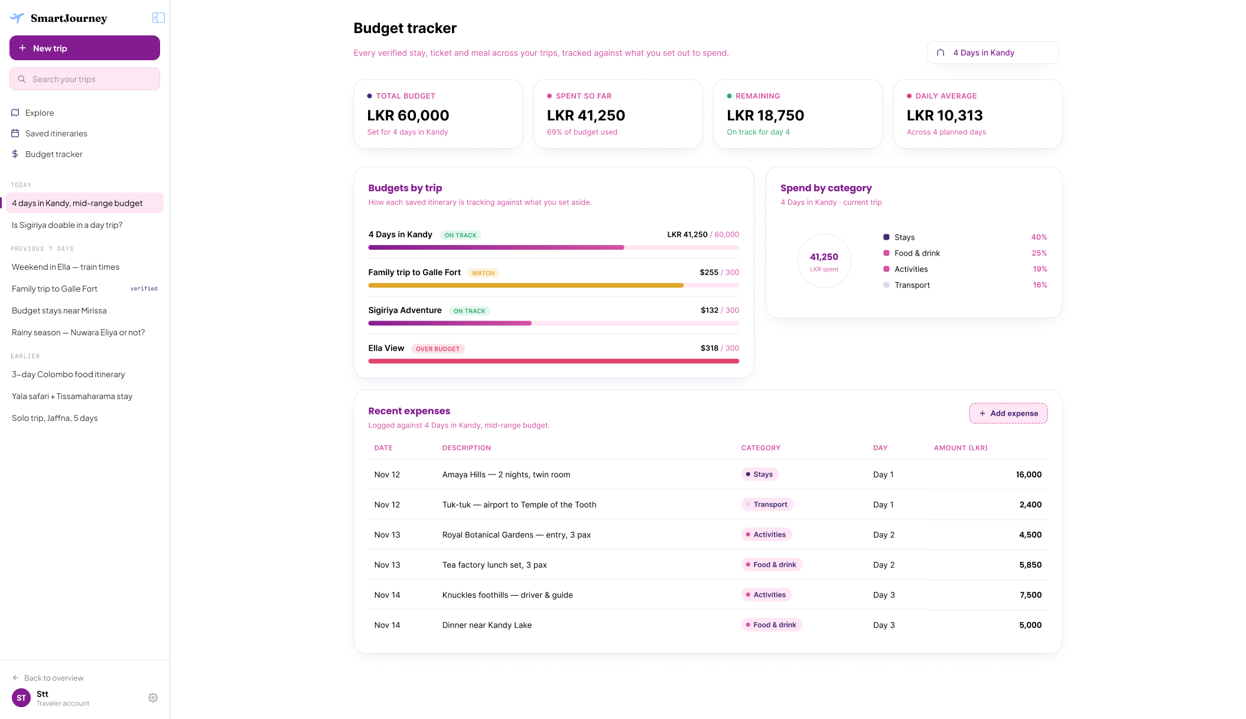Click the Activities legend color swatch
The image size is (1246, 719).
pyautogui.click(x=886, y=269)
